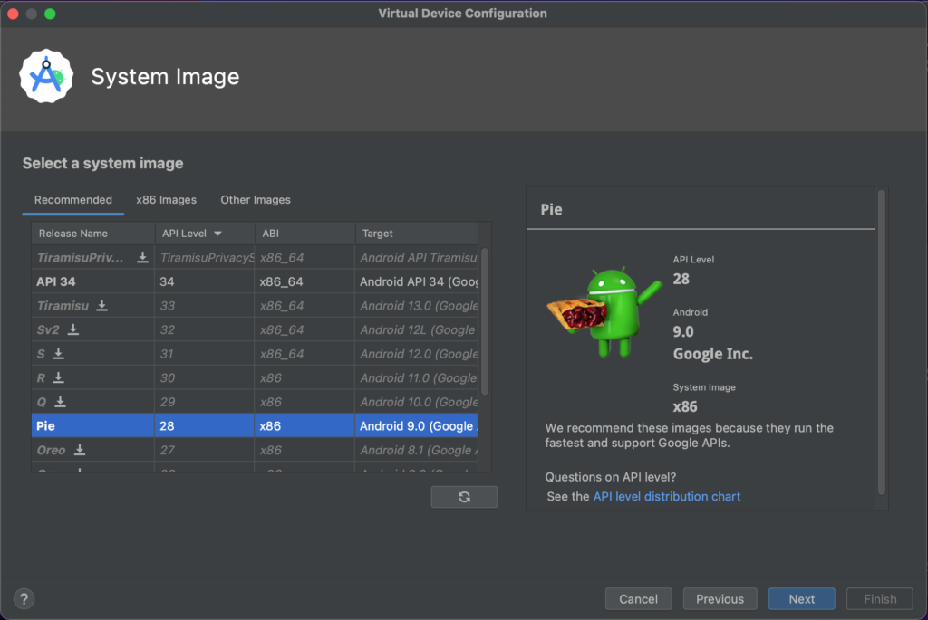928x620 pixels.
Task: Click API level cell 30
Action: 205,377
